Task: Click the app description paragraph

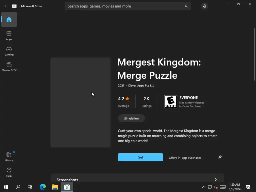Action: click(168, 136)
